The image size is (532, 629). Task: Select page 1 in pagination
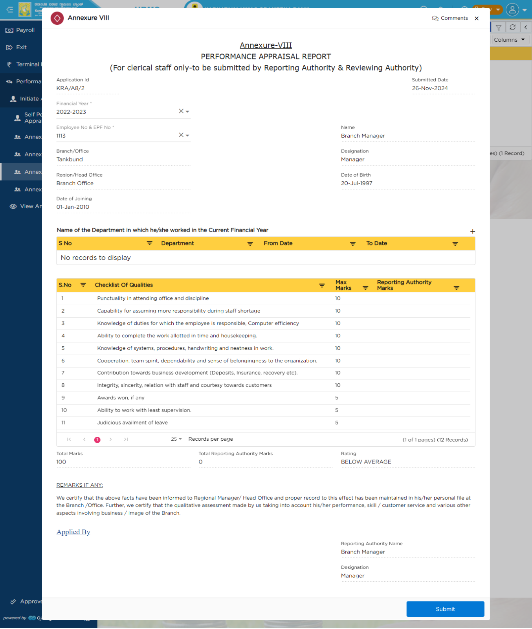[x=97, y=440]
